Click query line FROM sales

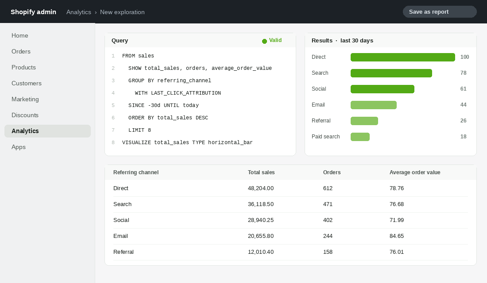click(x=138, y=56)
